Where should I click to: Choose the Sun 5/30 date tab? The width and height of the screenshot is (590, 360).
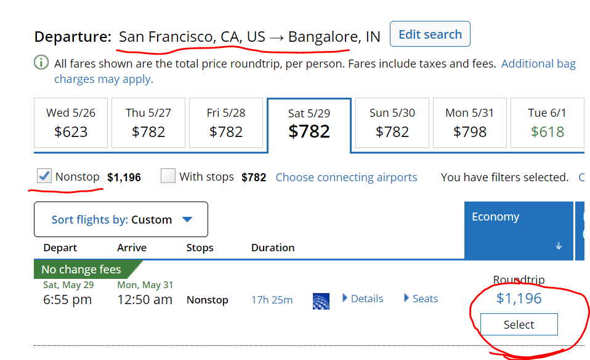(392, 123)
